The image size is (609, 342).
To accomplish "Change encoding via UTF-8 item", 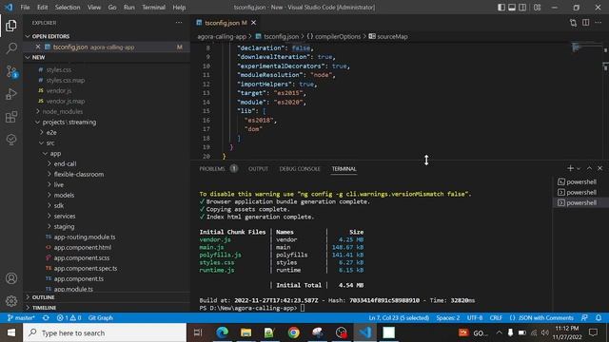I will pyautogui.click(x=475, y=318).
